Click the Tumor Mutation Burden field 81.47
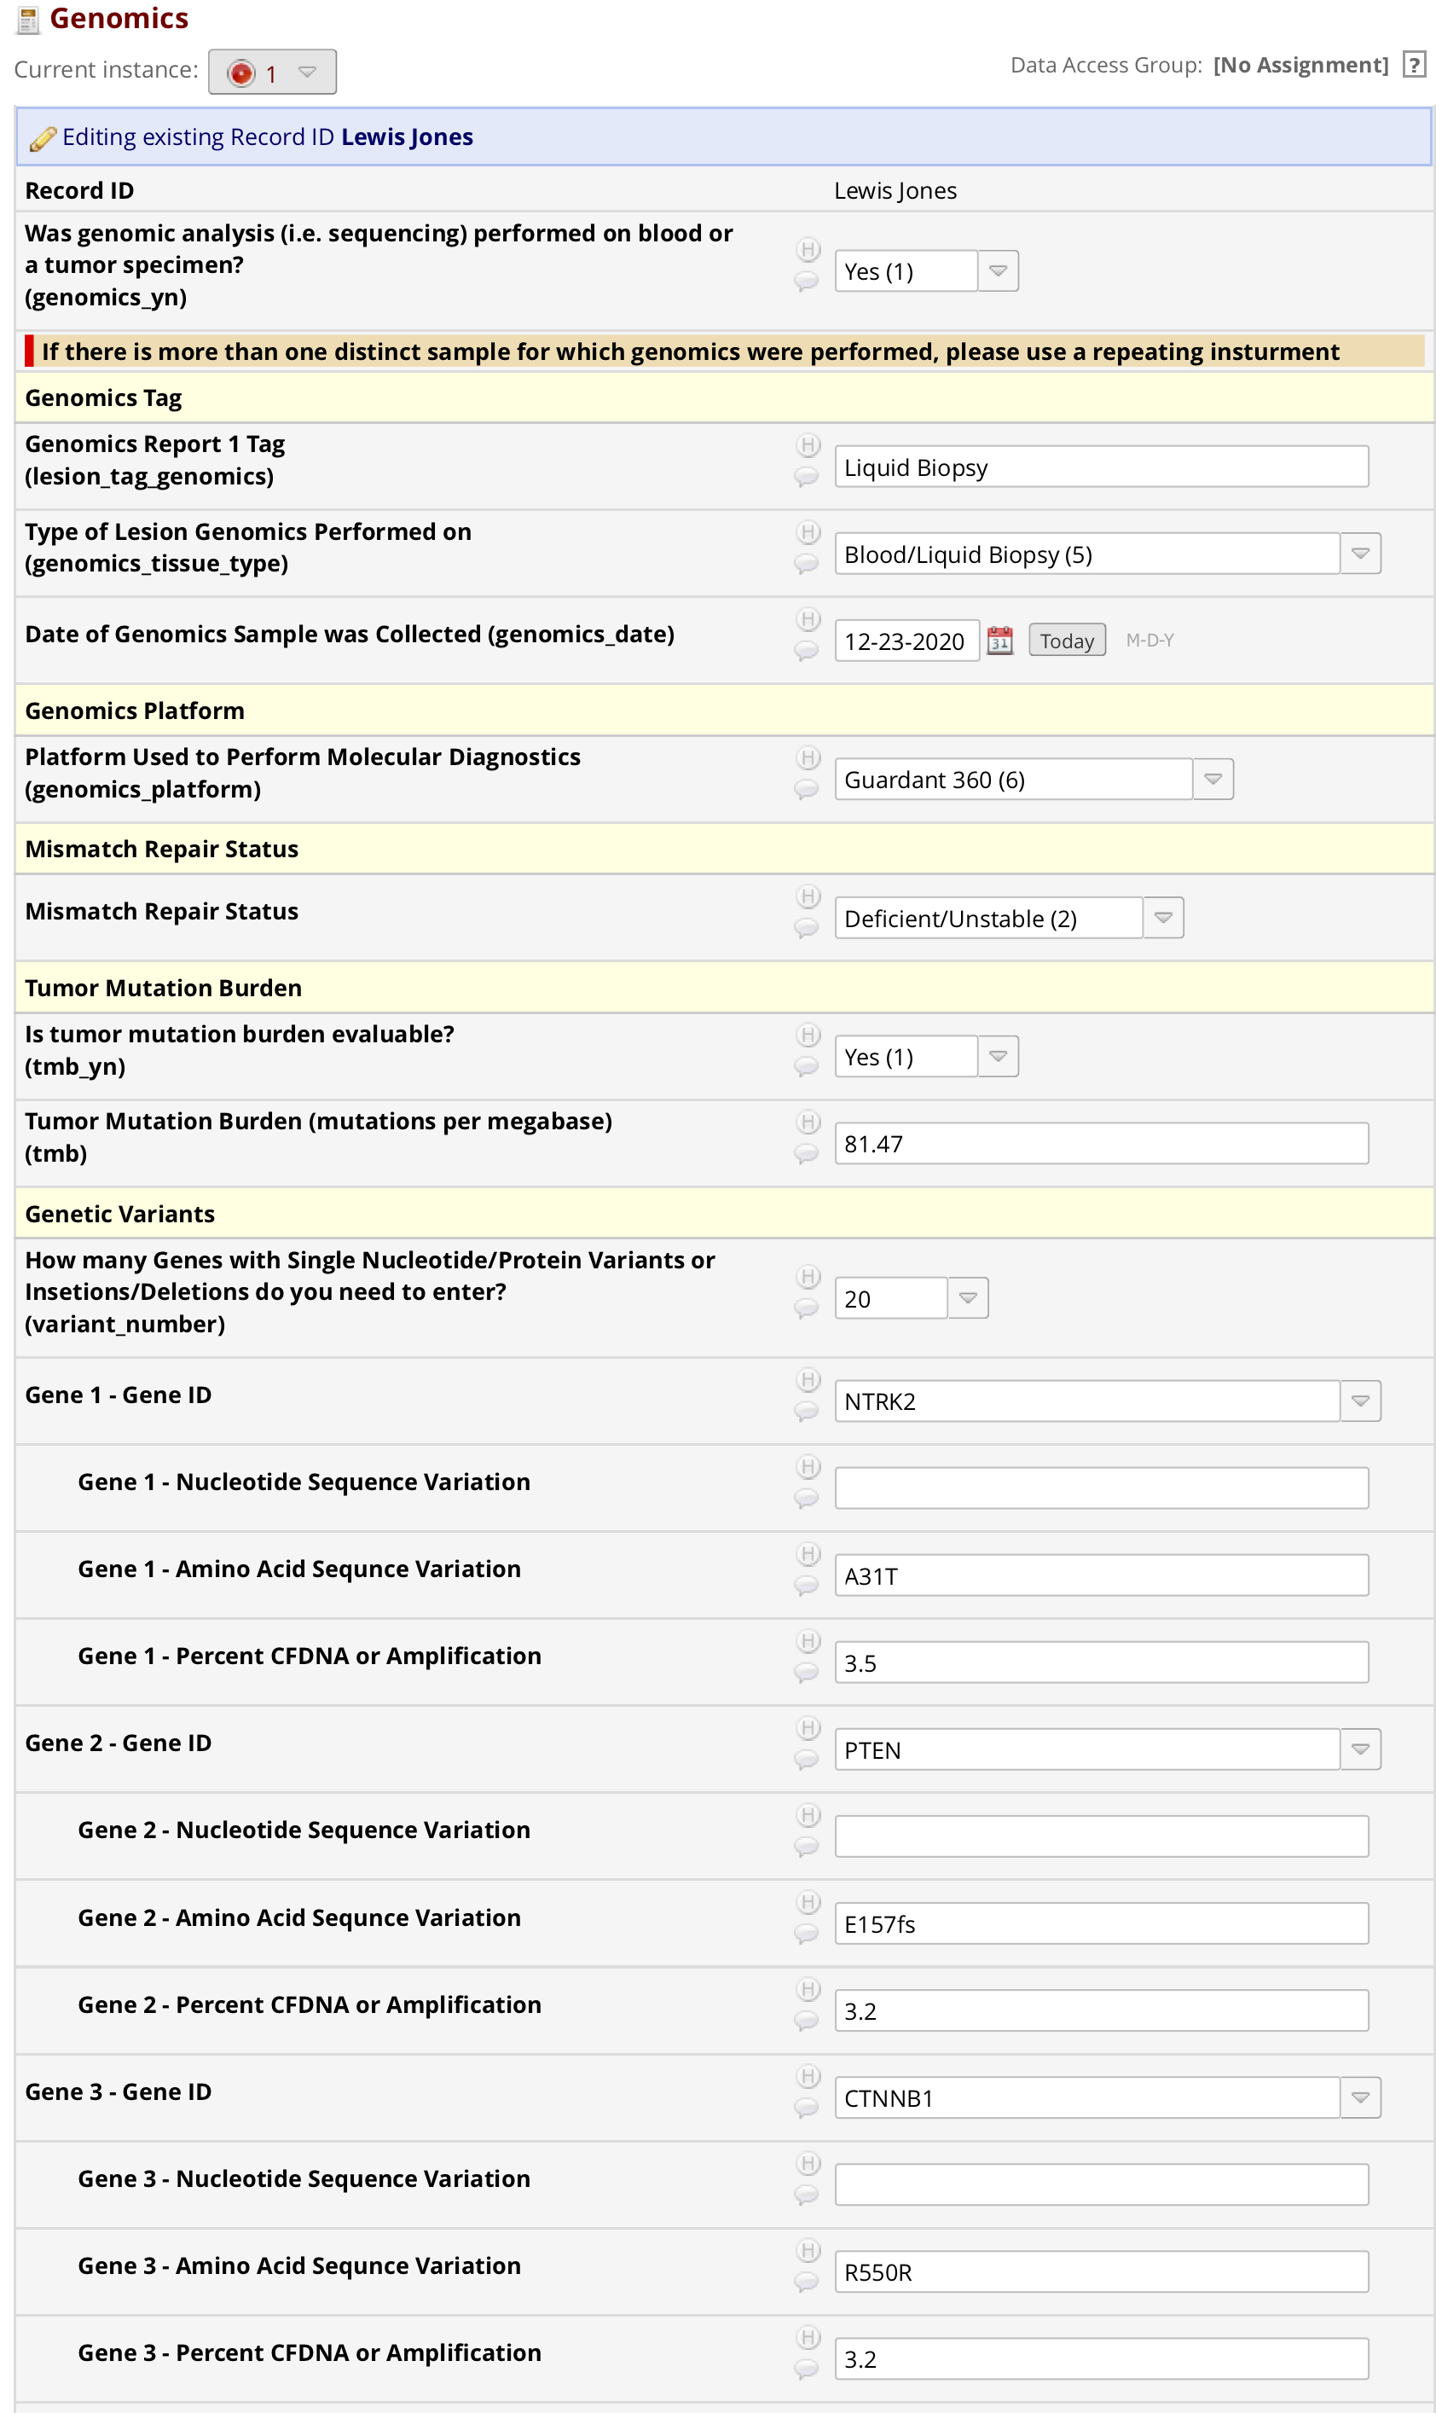The image size is (1436, 2413). (1101, 1143)
